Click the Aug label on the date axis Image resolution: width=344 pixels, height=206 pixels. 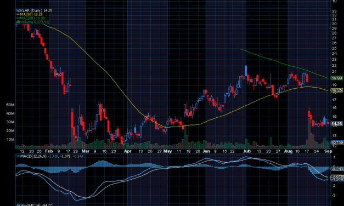pyautogui.click(x=288, y=151)
